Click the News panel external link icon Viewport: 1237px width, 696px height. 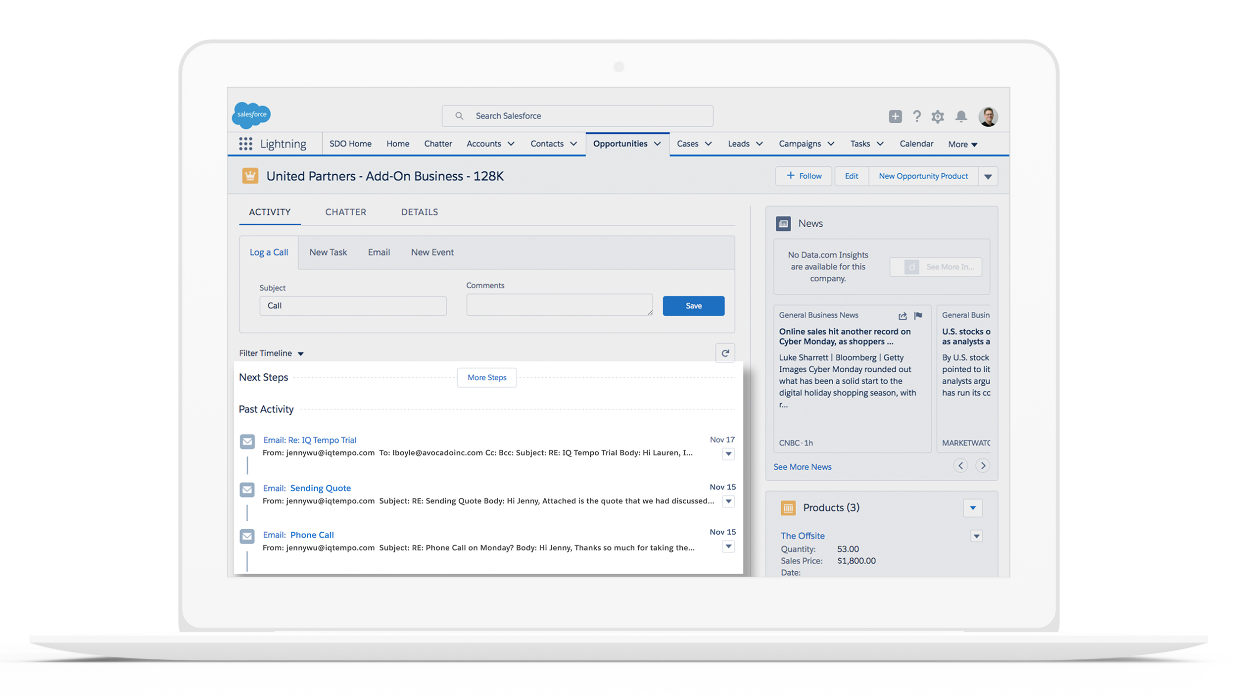click(x=902, y=314)
